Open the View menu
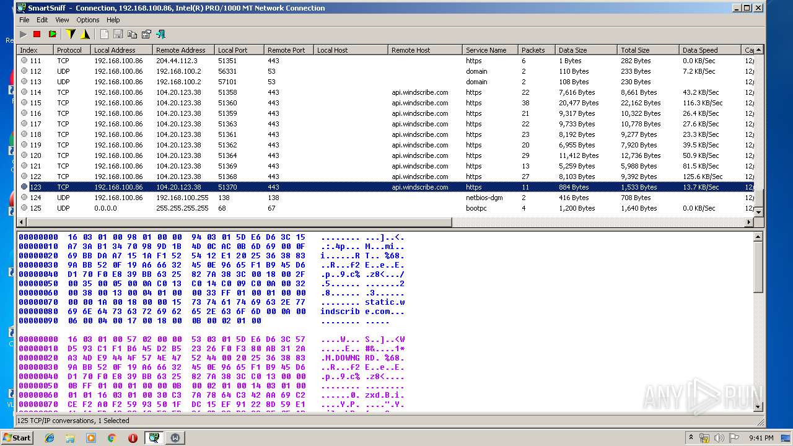 63,20
